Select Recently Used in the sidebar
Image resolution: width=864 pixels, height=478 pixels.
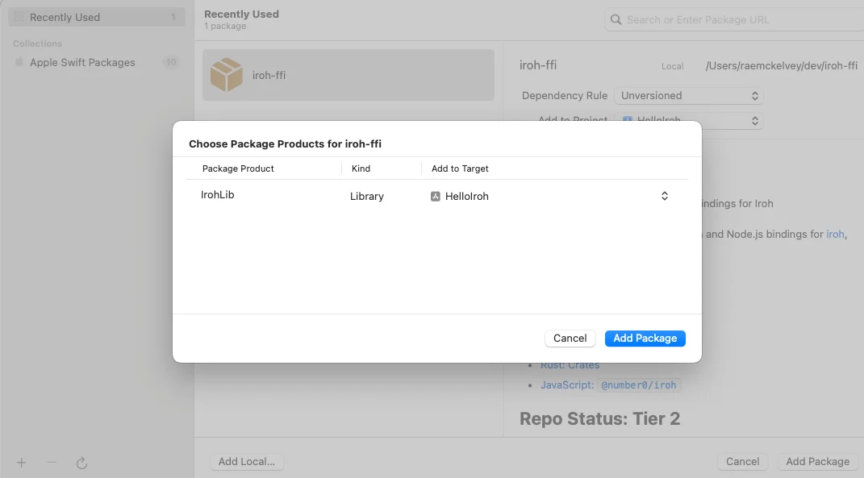pos(97,17)
